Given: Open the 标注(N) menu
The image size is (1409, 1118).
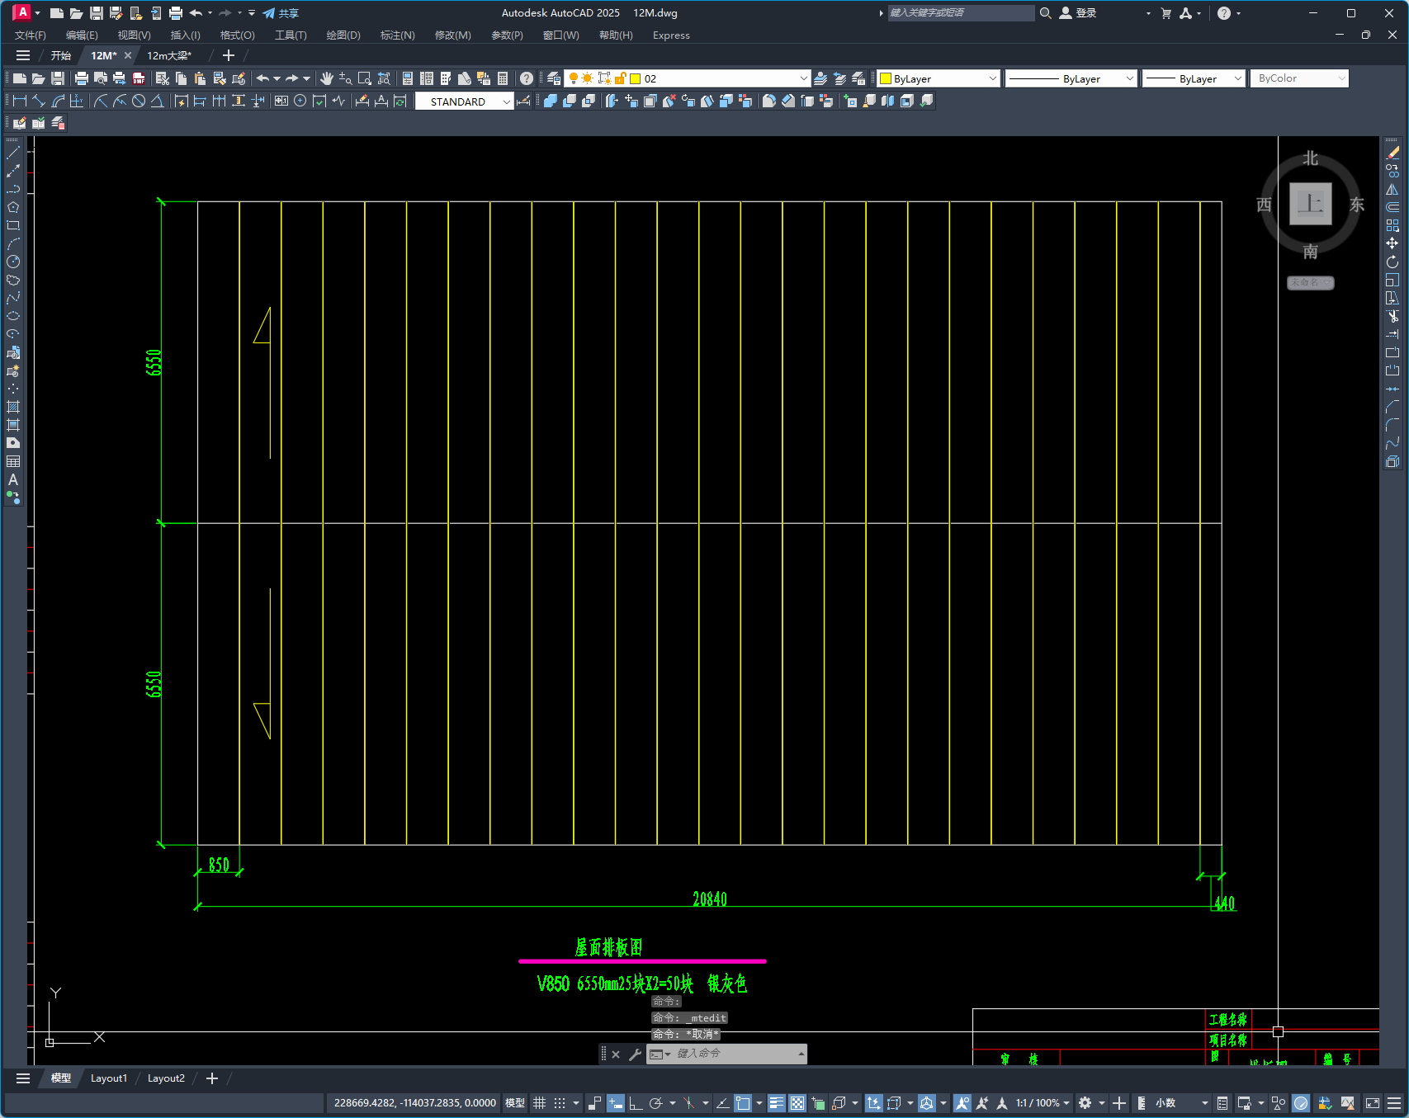Looking at the screenshot, I should (x=397, y=35).
